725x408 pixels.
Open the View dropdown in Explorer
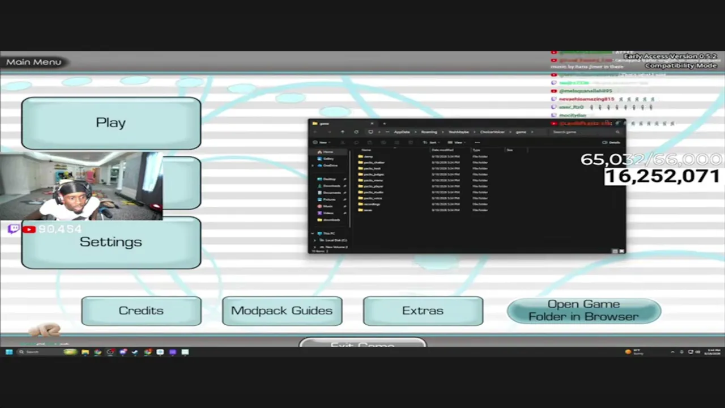click(x=458, y=142)
